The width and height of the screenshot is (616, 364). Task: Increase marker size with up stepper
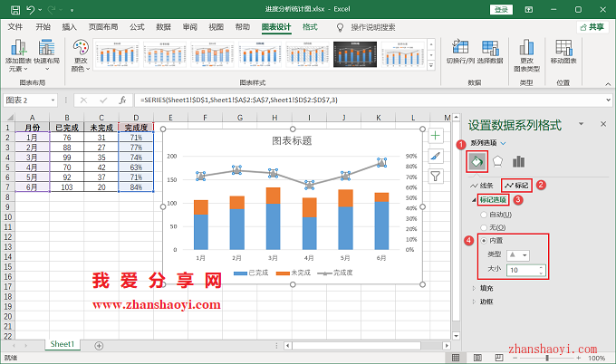[x=542, y=267]
